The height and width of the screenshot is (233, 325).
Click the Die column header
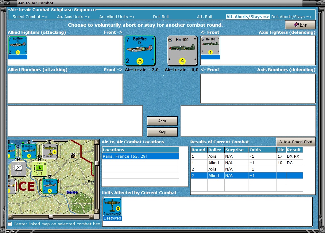(x=281, y=150)
